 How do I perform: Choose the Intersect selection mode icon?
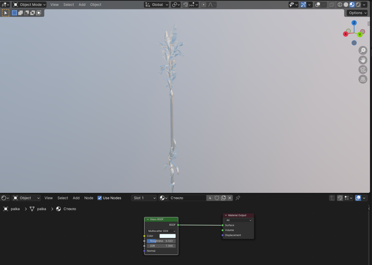tap(39, 13)
